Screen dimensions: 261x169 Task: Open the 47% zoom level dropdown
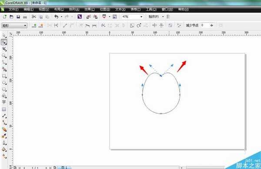[141, 17]
